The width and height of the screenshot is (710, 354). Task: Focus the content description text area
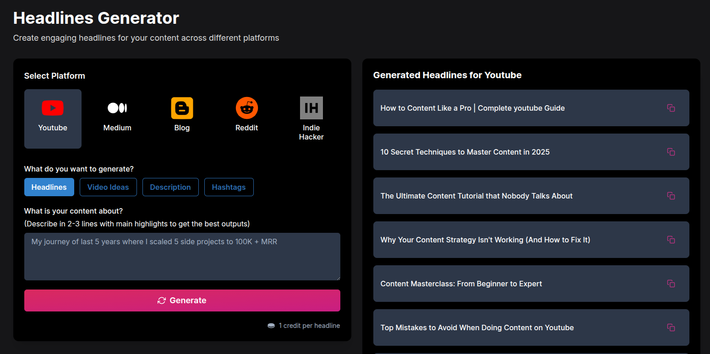point(182,256)
